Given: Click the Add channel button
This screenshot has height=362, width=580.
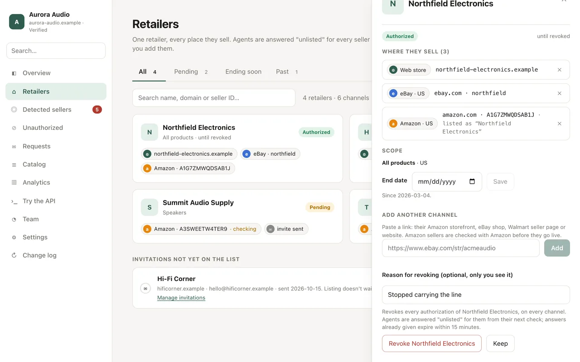Looking at the screenshot, I should [557, 248].
